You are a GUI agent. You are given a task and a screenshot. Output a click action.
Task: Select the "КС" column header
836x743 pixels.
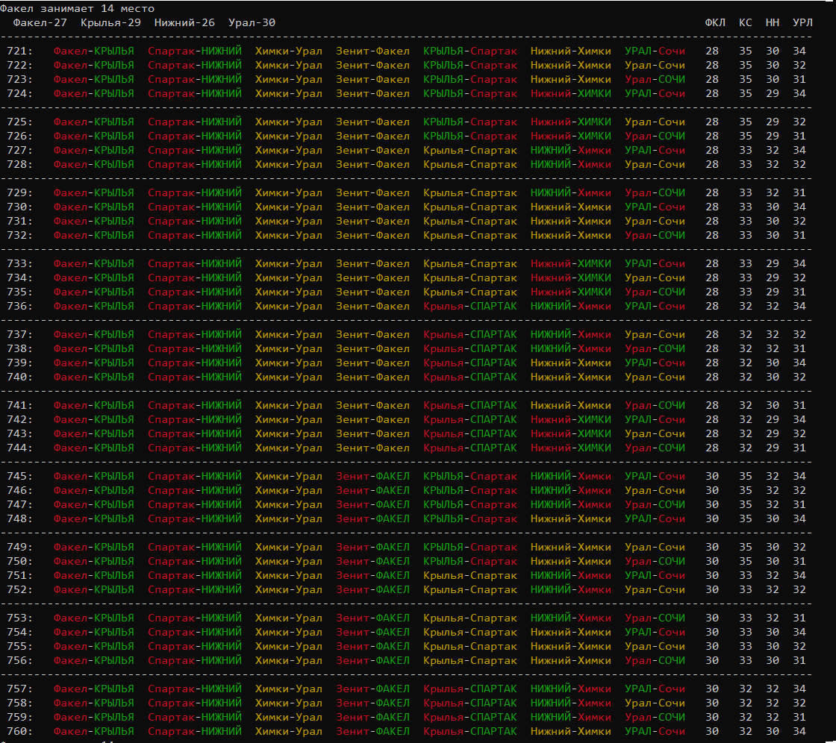[746, 23]
